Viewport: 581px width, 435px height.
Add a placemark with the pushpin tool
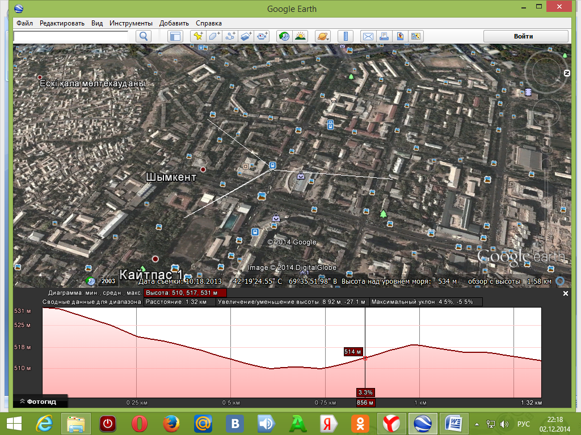(x=198, y=36)
